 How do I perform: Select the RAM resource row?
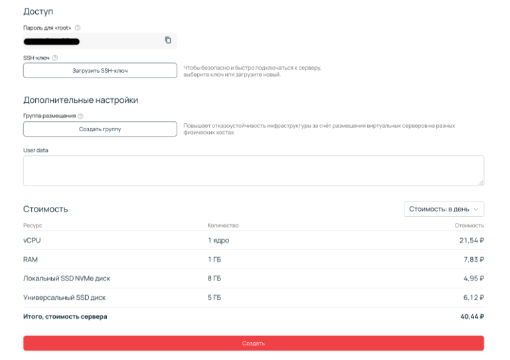tap(253, 260)
